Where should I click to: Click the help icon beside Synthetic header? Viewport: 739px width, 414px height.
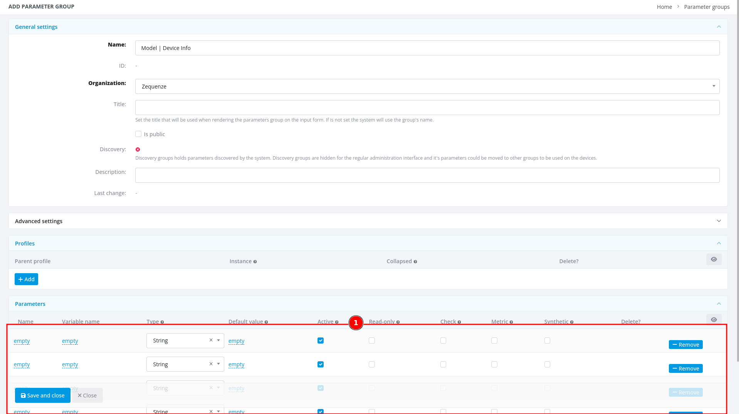tap(572, 322)
